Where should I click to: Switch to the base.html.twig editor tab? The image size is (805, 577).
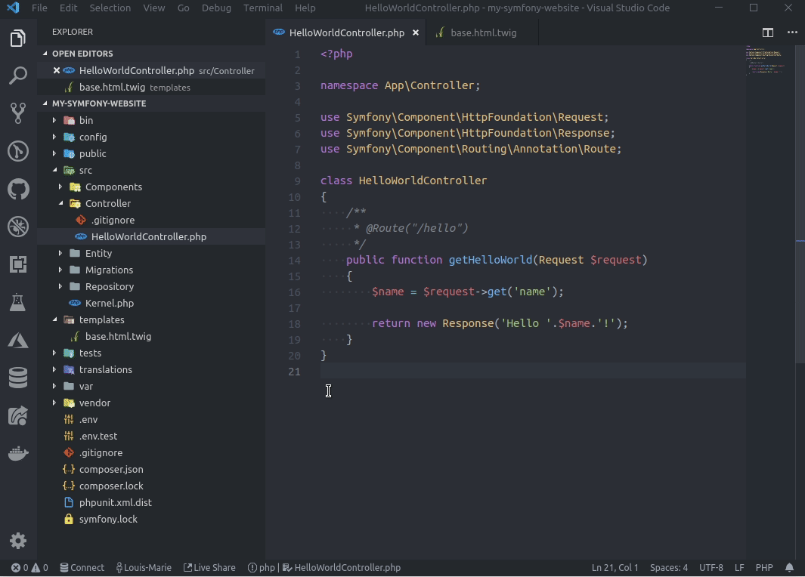(482, 32)
